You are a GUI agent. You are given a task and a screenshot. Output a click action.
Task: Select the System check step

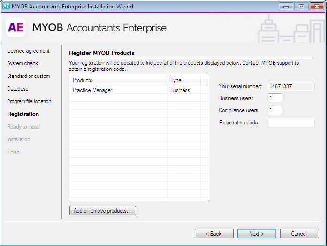tap(23, 63)
